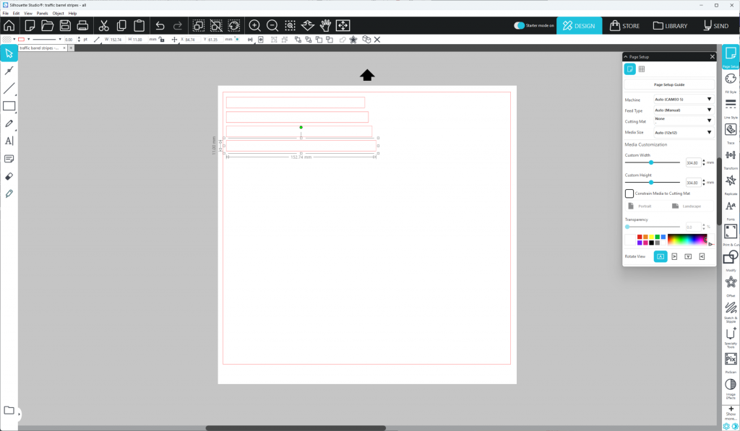The image size is (740, 431).
Task: Open the SEND tab
Action: [x=716, y=25]
